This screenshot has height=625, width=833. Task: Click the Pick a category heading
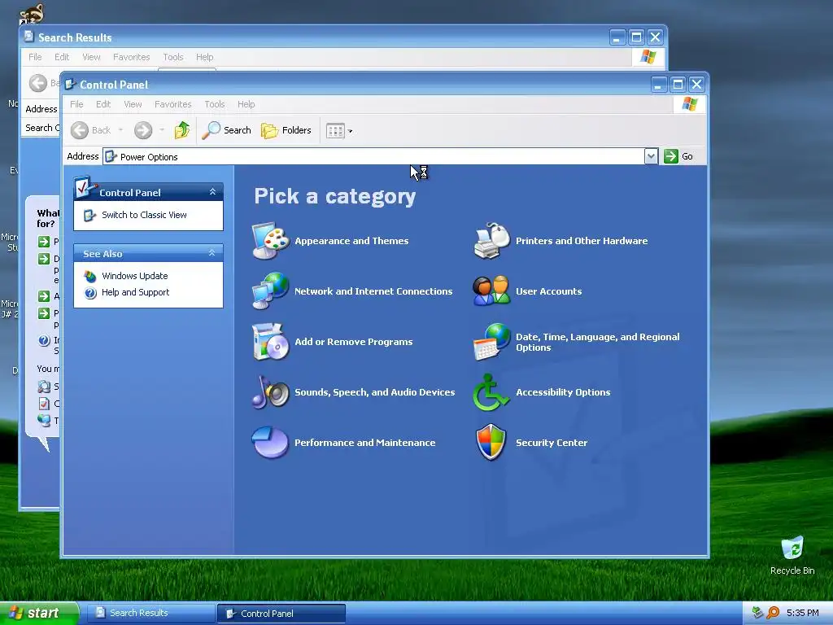click(334, 197)
